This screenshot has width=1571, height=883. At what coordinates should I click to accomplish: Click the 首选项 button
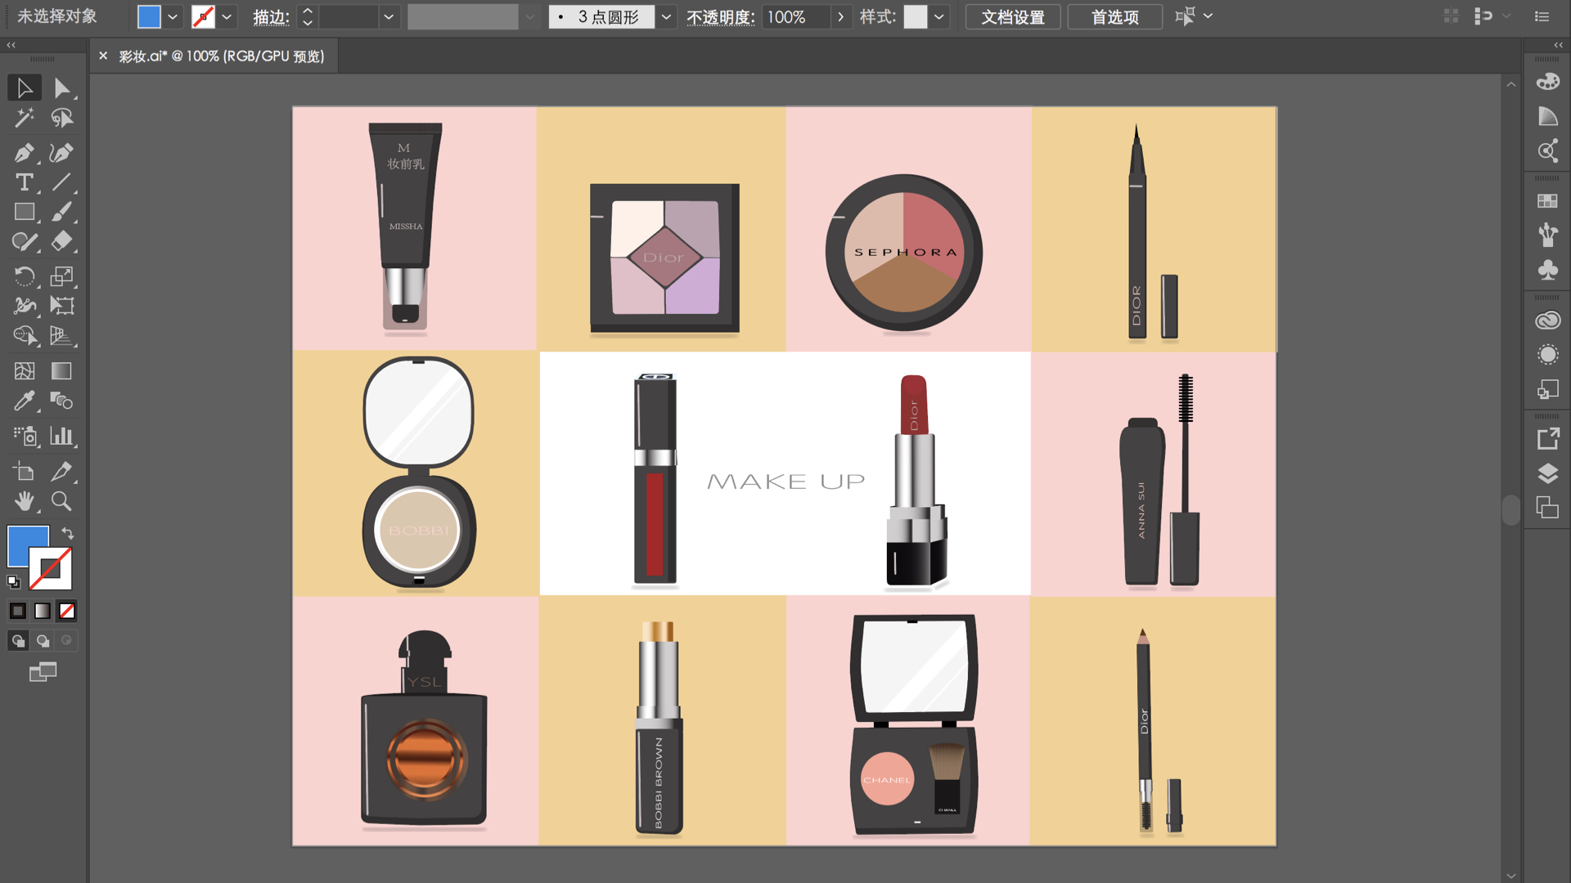point(1114,16)
